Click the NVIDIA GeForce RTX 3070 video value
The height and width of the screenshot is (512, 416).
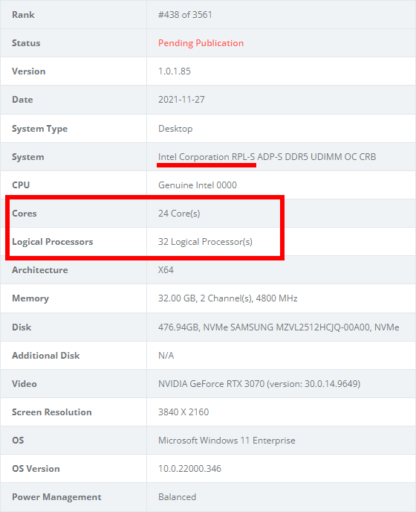[259, 384]
